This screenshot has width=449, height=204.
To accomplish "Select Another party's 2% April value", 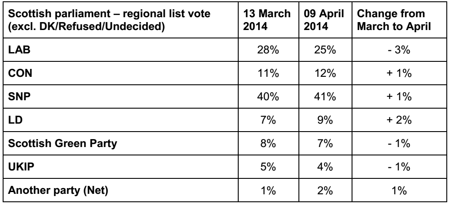I will 325,191.
